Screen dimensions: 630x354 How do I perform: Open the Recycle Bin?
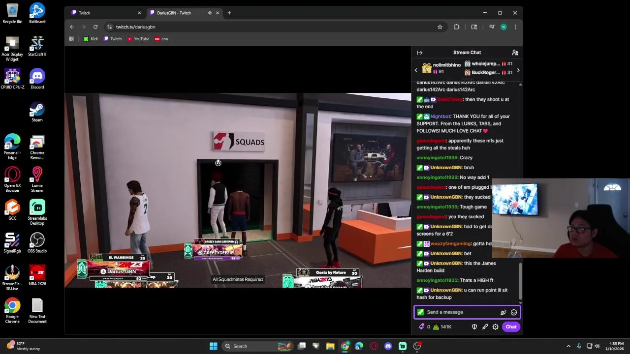tap(12, 14)
